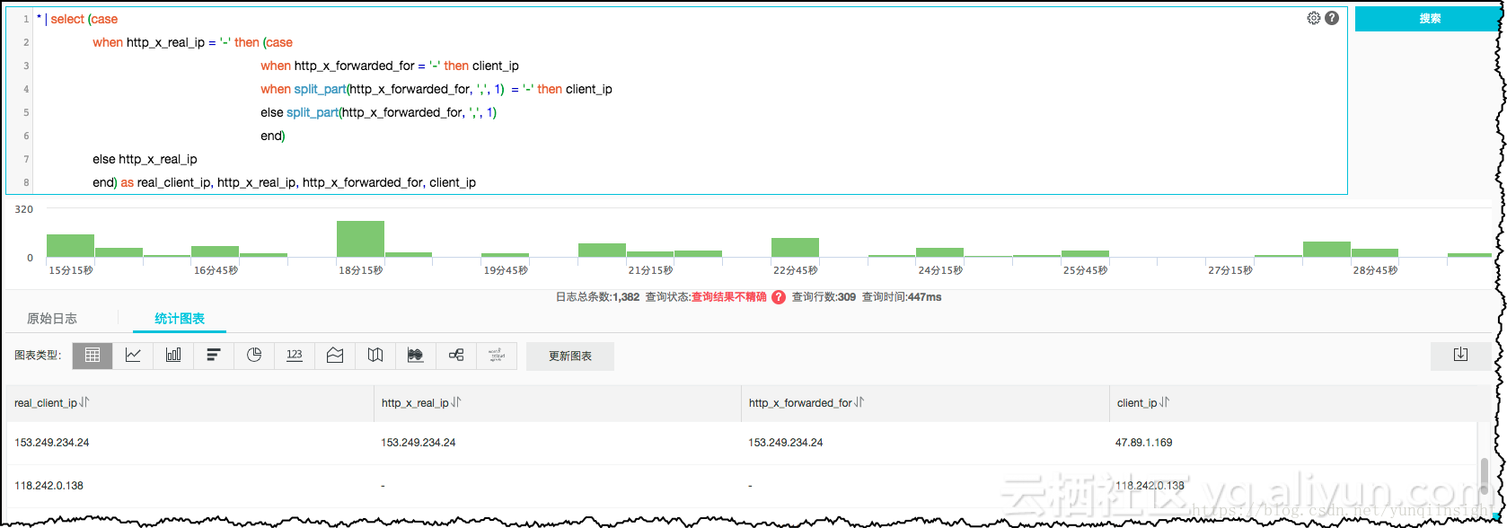Click the 日志总条数:1,382 text
This screenshot has width=1507, height=528.
(598, 297)
